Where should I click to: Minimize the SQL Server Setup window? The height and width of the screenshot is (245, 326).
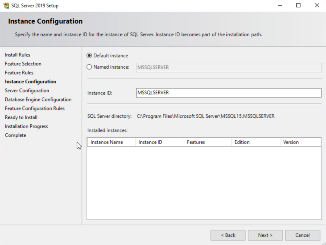tap(280, 5)
